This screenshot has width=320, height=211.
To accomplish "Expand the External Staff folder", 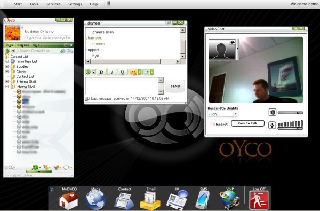I will 7,81.
